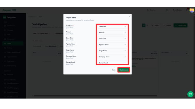Open the notifications bell
The width and height of the screenshot is (195, 109).
click(187, 10)
